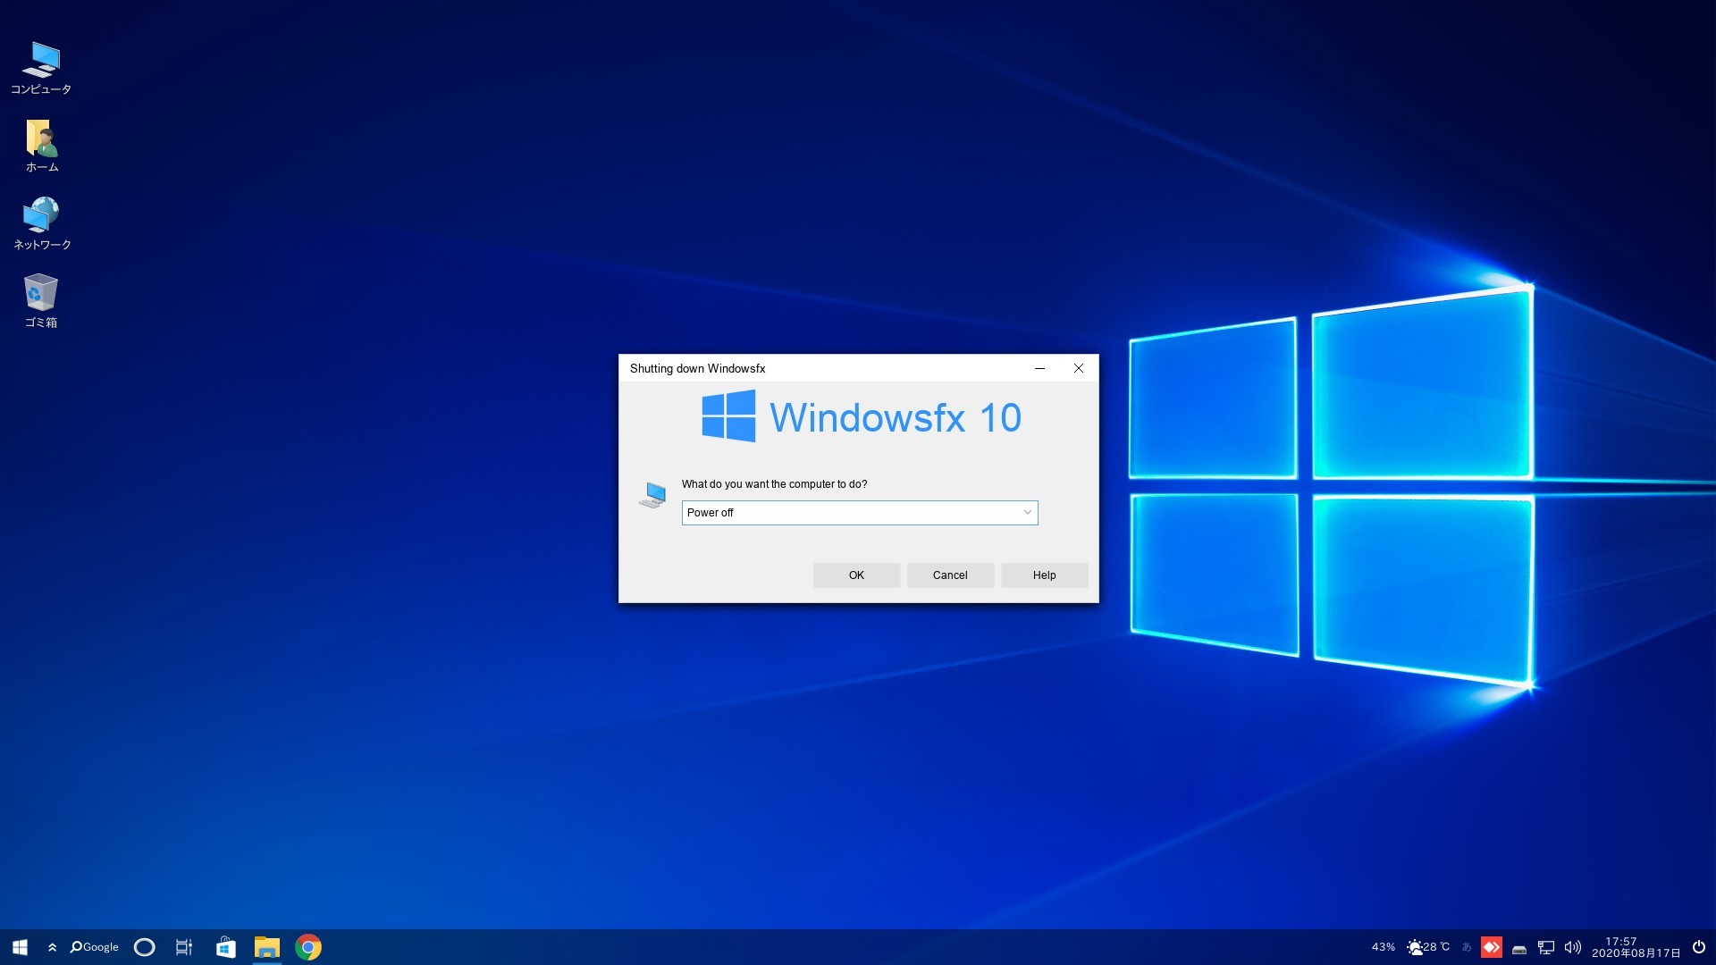Open the ゴミ箱 recycle bin icon
The image size is (1716, 965).
click(x=41, y=301)
